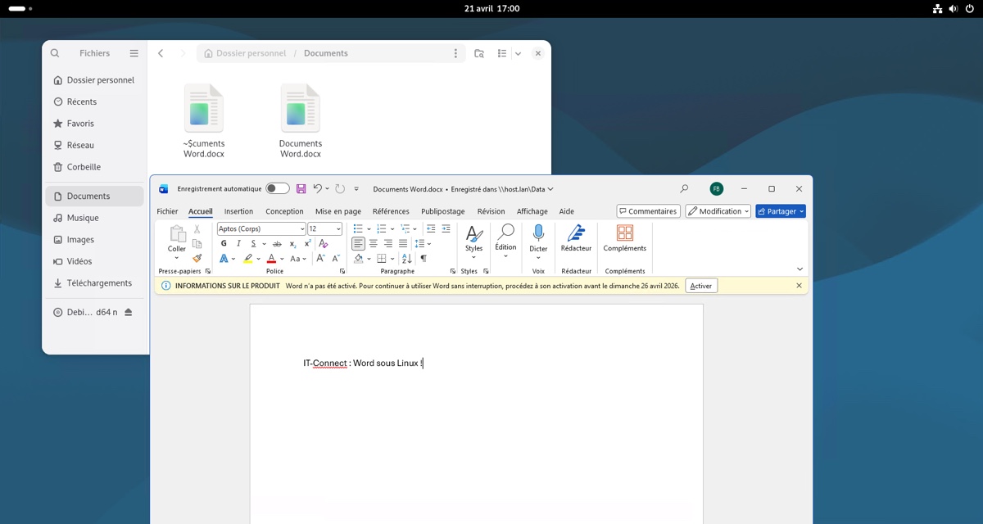Toggle the Enregistrement automatique switch
This screenshot has width=983, height=524.
277,189
